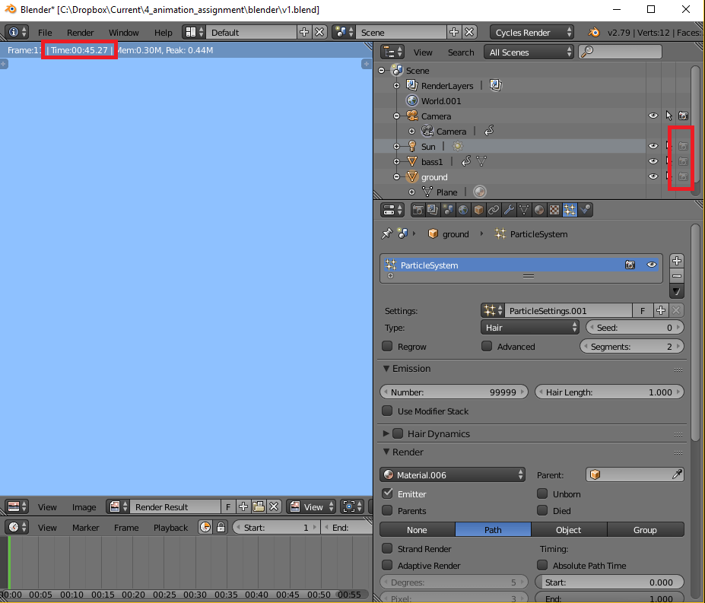This screenshot has height=603, width=705.
Task: Select the World properties tab (globe icon)
Action: 464,210
